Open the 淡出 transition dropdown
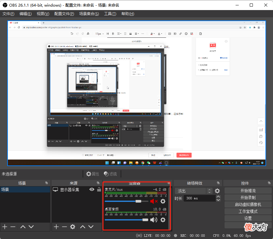273x239 pixels. click(x=193, y=191)
